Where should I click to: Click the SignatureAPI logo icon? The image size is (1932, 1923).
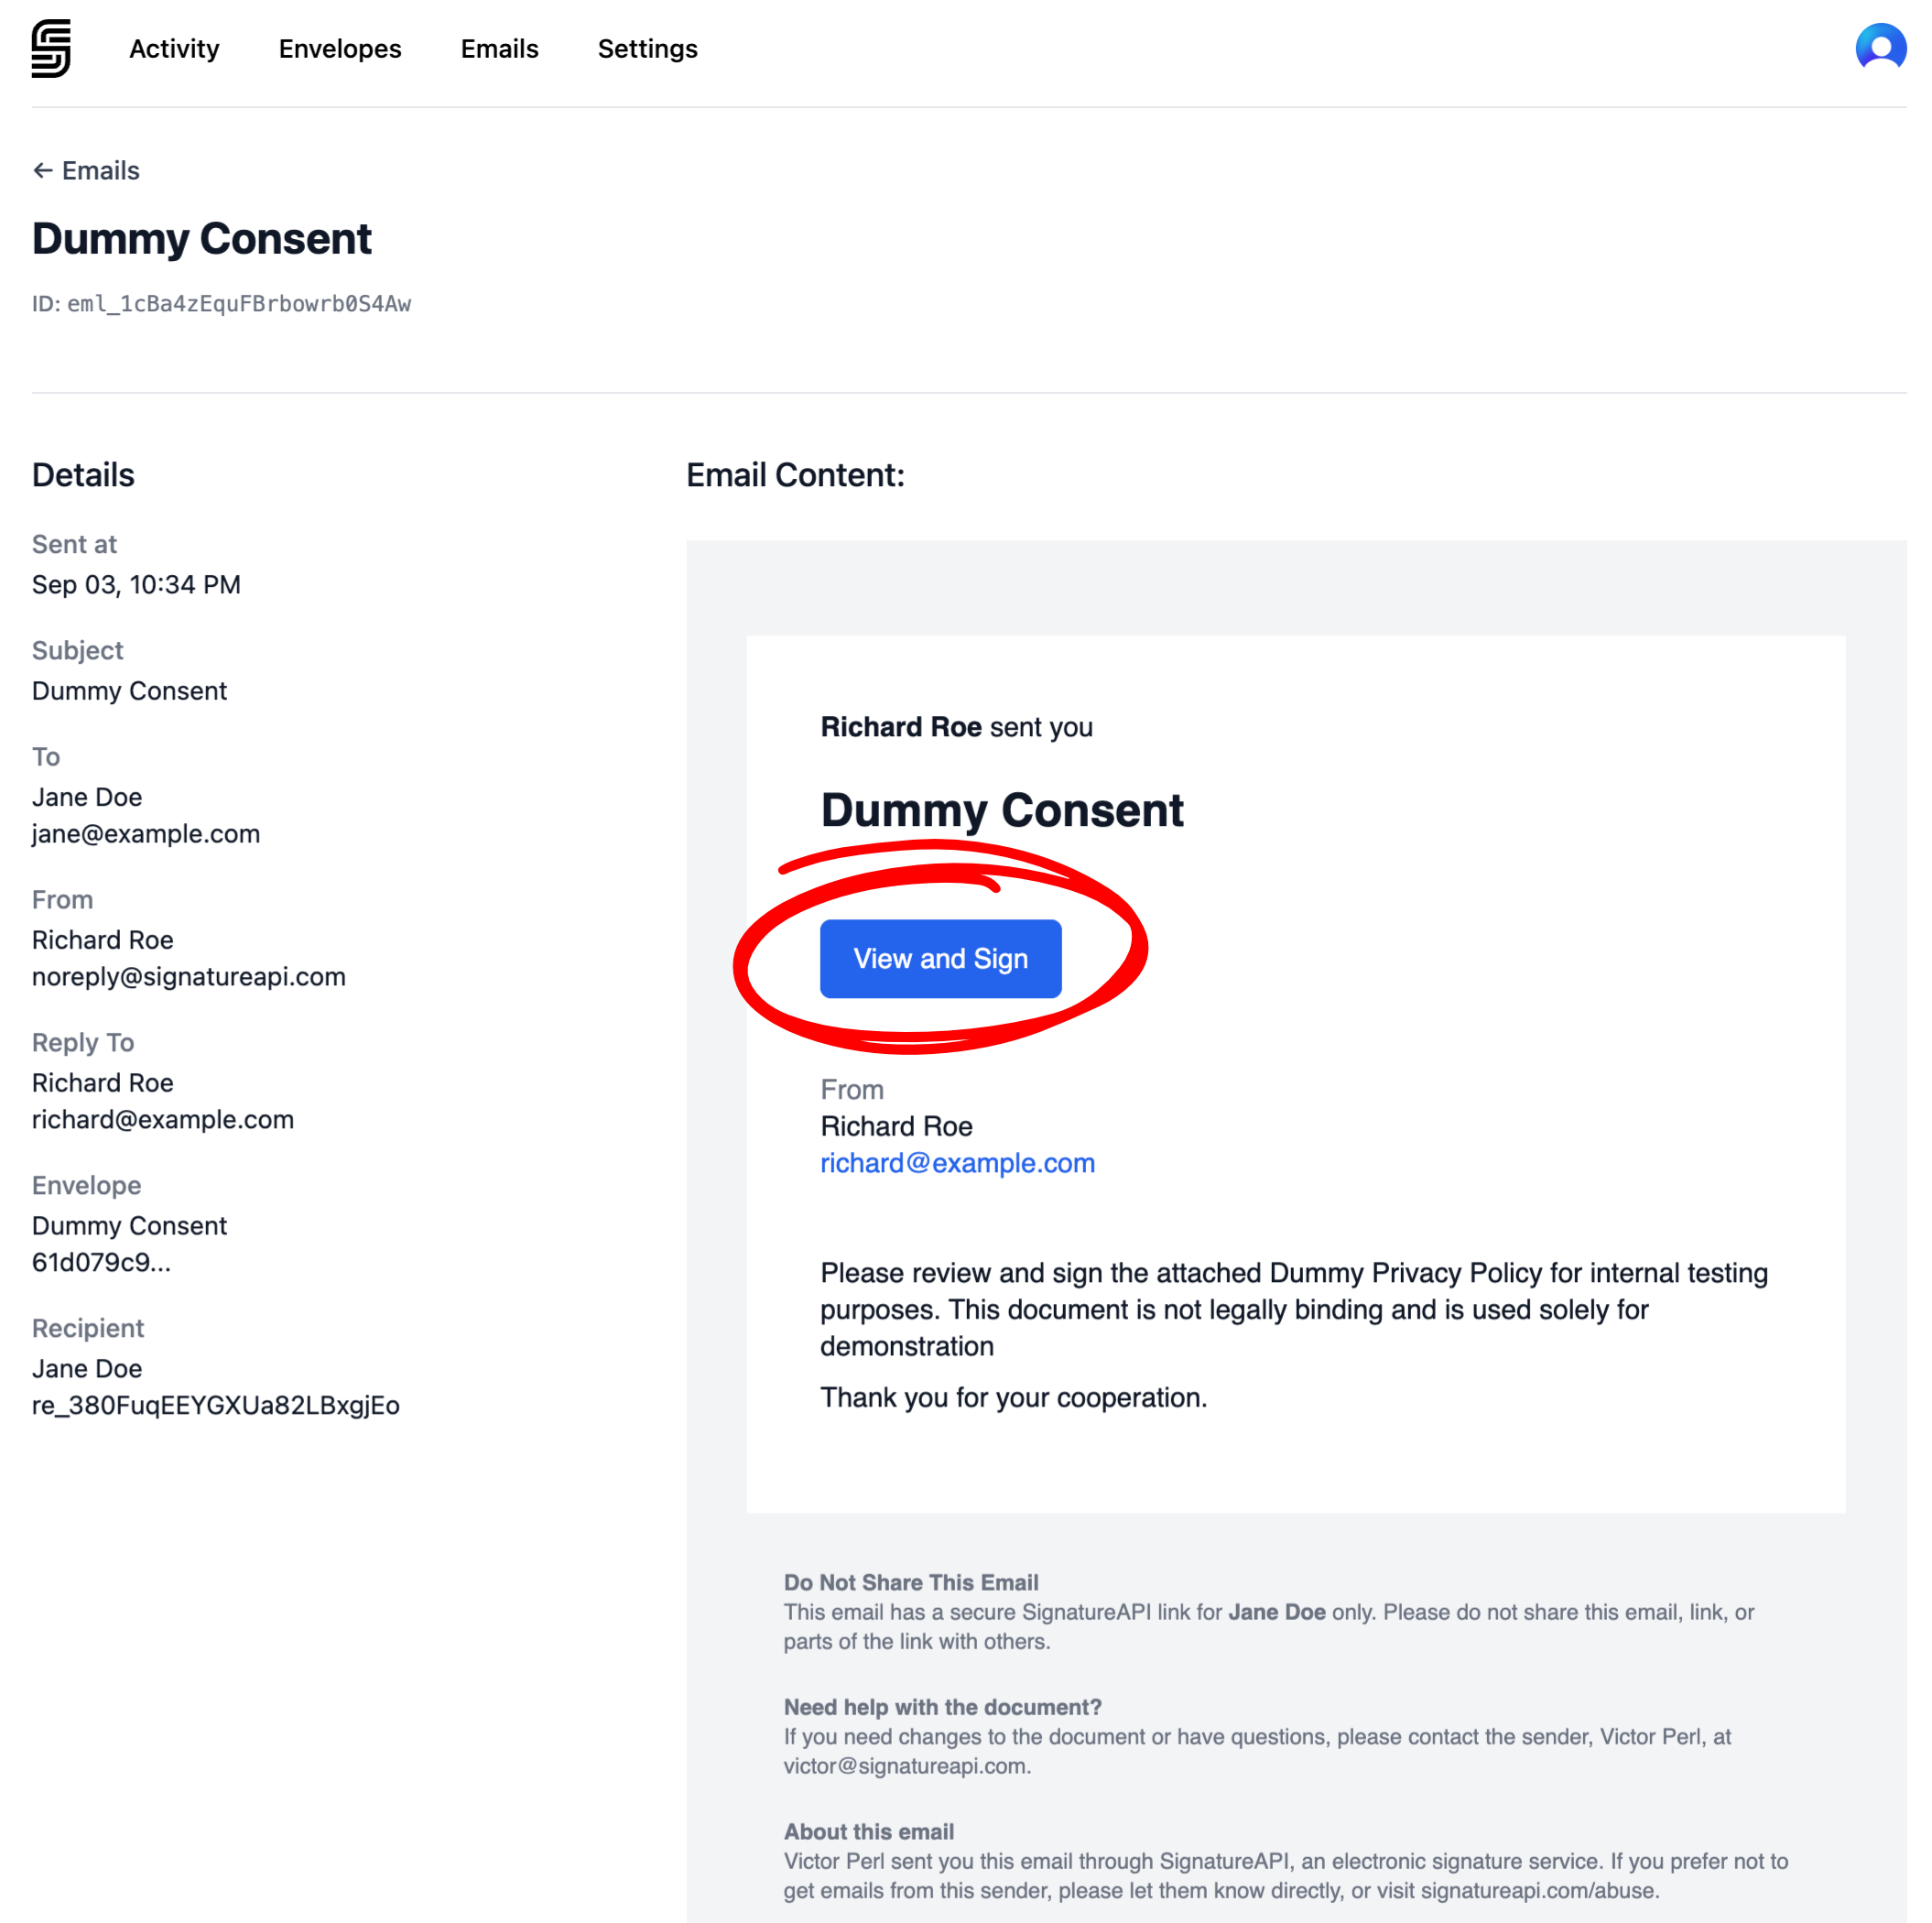click(51, 48)
